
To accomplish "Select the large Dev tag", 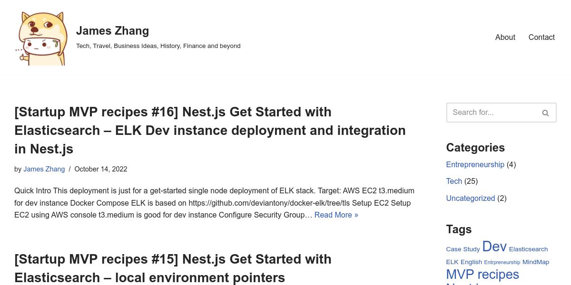I will (494, 247).
